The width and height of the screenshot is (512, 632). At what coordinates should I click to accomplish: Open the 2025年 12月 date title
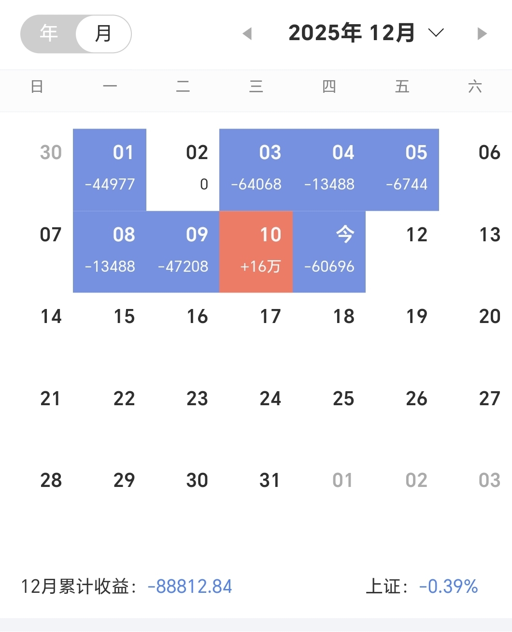[x=352, y=33]
